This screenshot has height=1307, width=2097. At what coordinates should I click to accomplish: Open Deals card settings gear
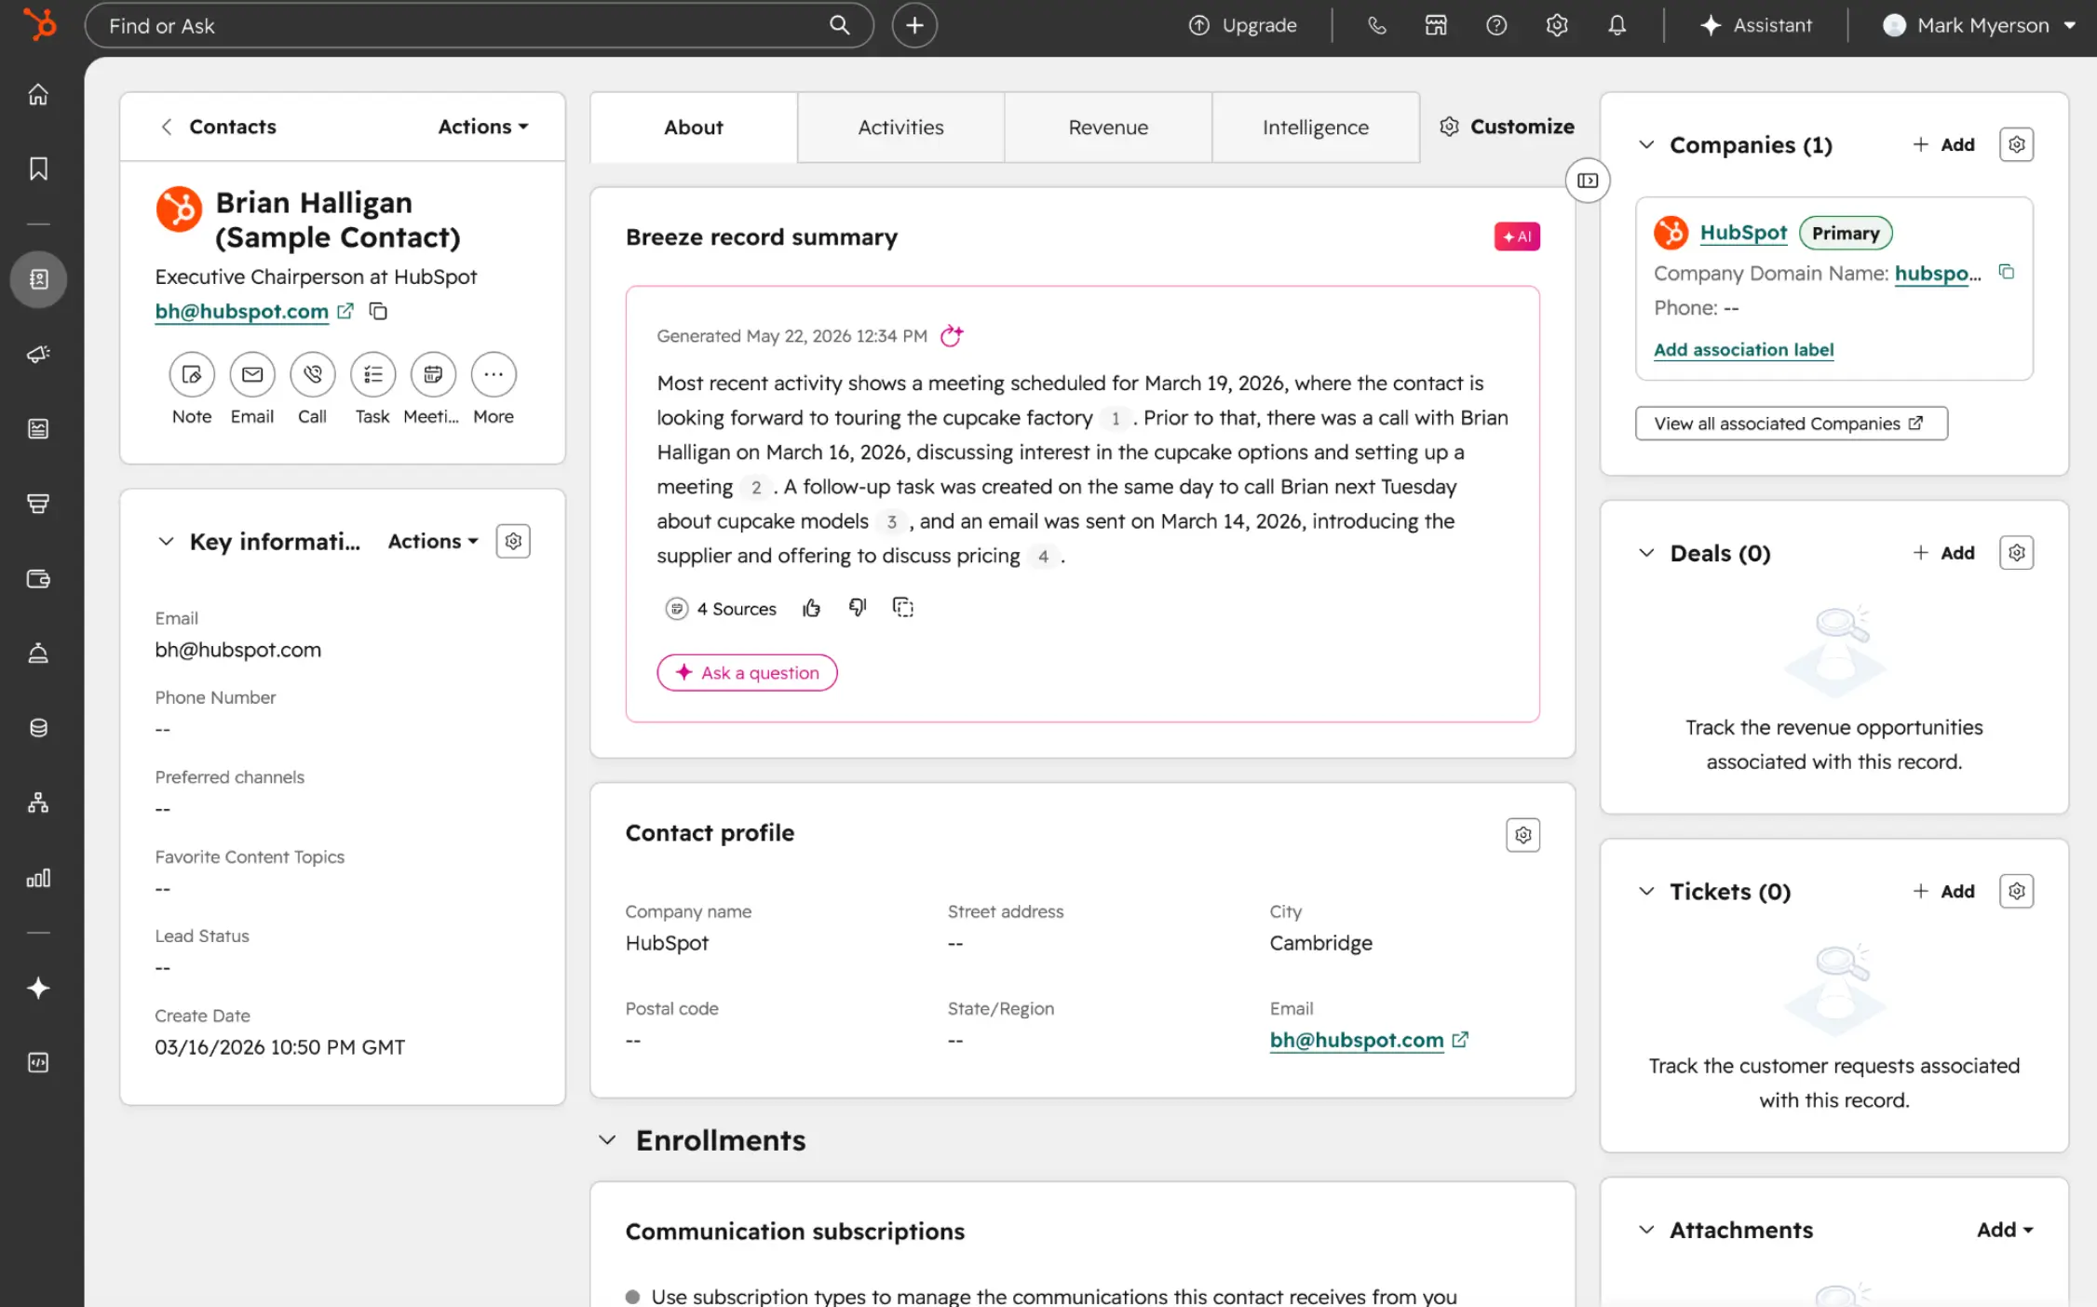[x=2016, y=553]
